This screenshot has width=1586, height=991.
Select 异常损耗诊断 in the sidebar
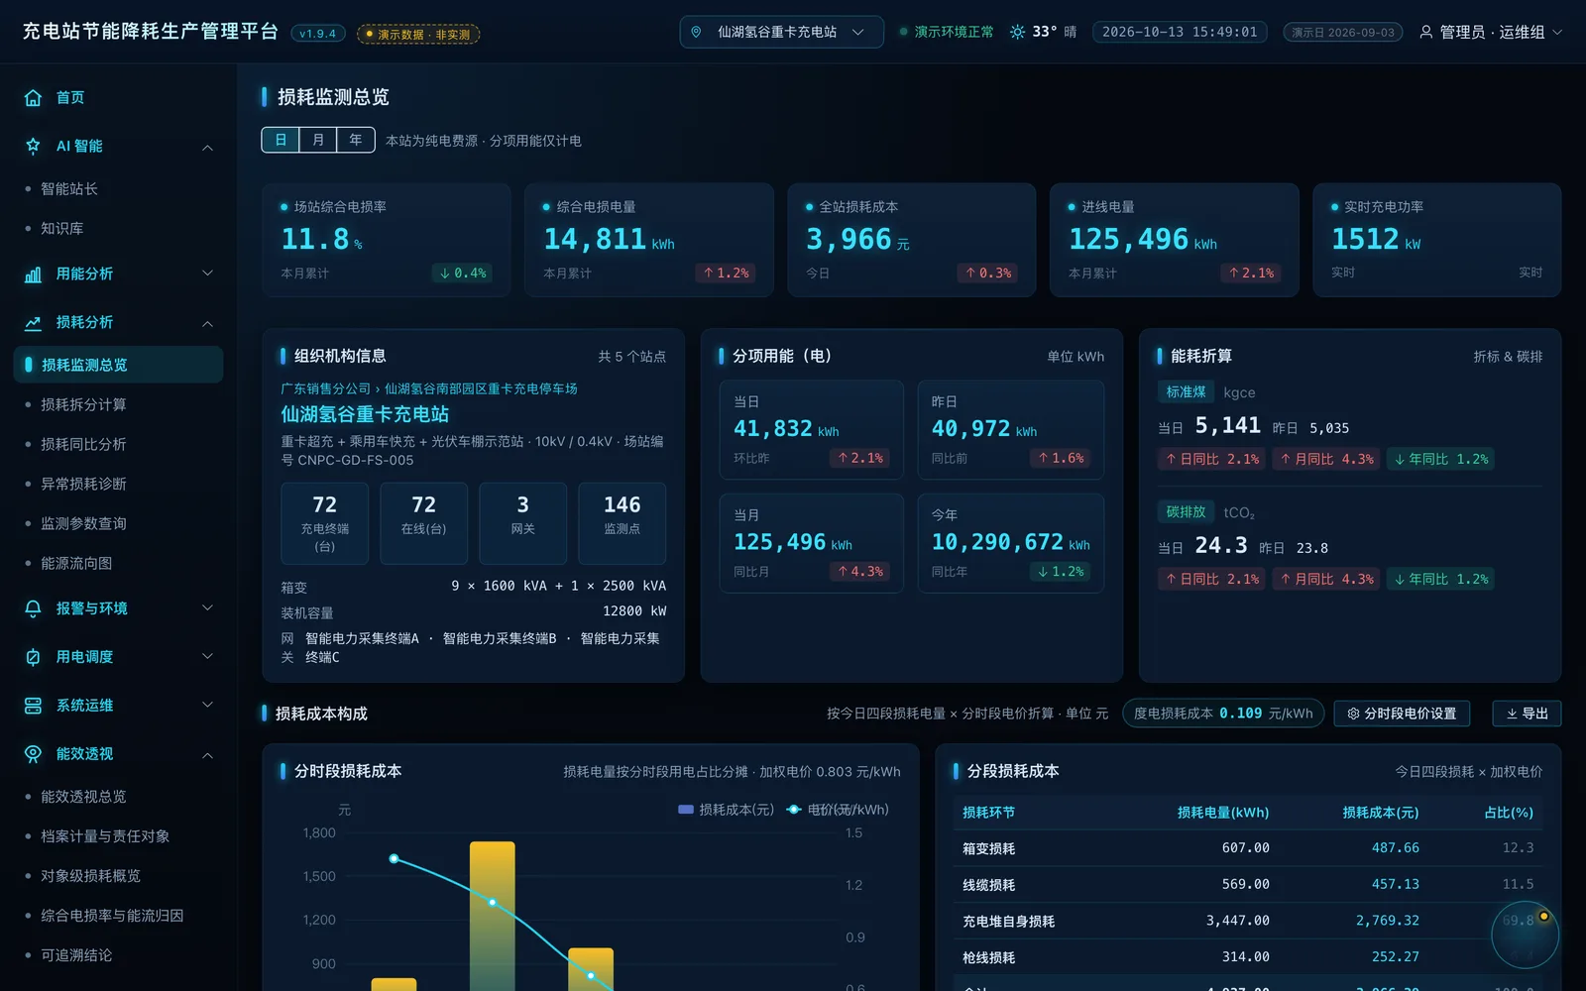pos(119,485)
